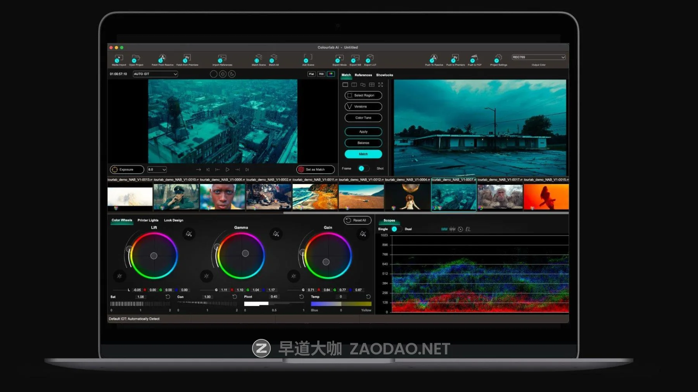Open the AUTO IDT dropdown

pos(155,74)
